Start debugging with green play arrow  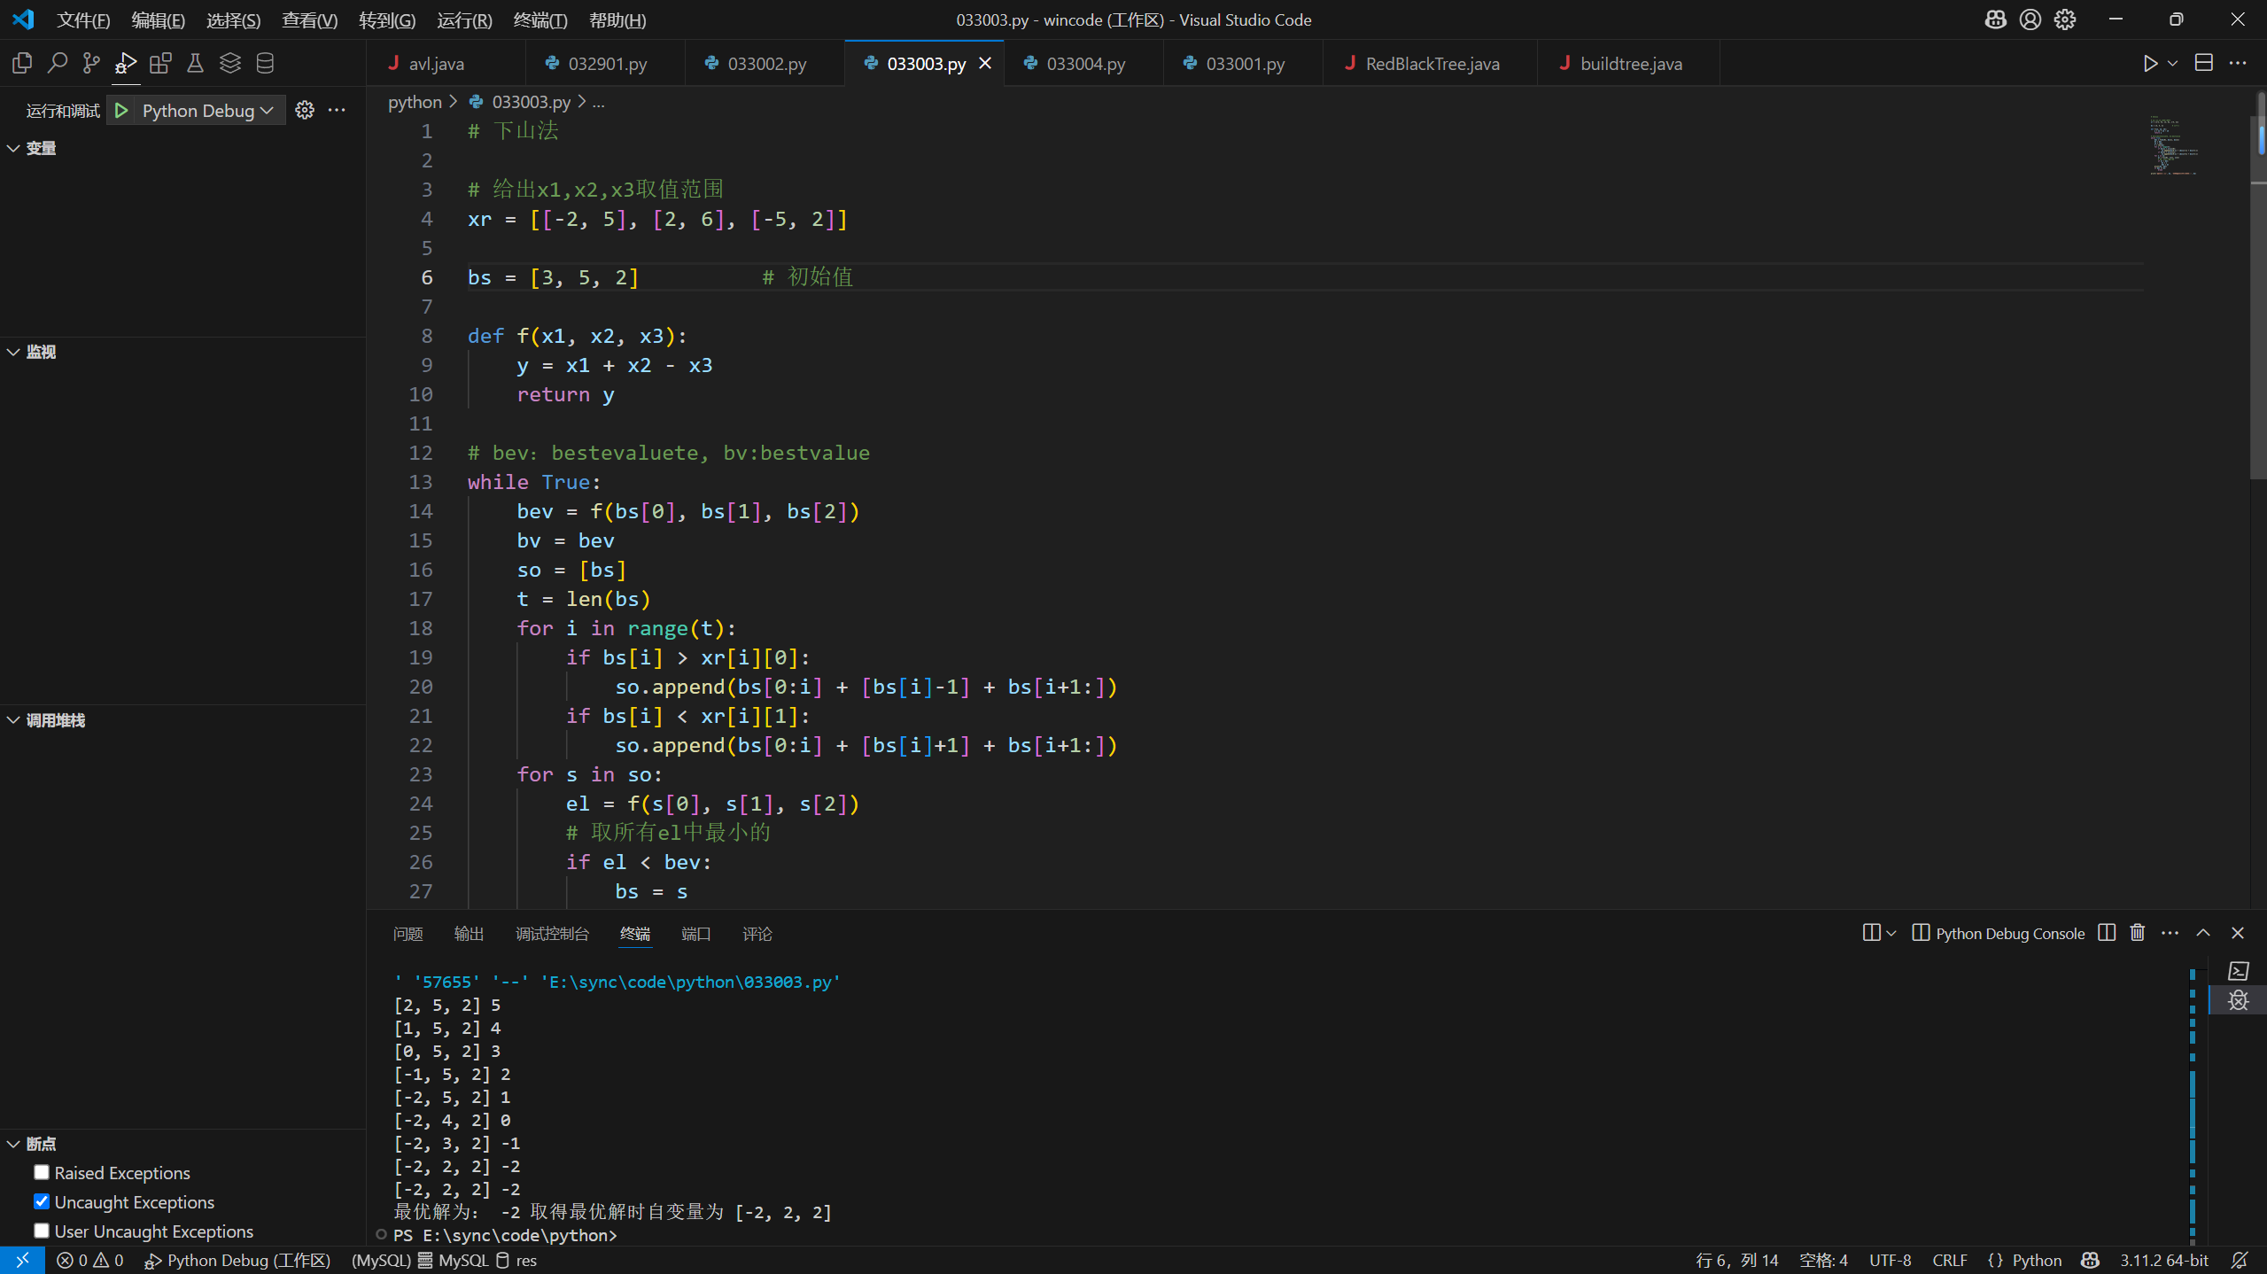122,111
